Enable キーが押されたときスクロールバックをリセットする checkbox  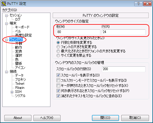(58, 86)
